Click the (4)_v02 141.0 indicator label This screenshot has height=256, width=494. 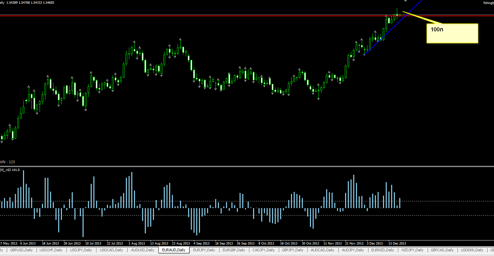click(10, 170)
